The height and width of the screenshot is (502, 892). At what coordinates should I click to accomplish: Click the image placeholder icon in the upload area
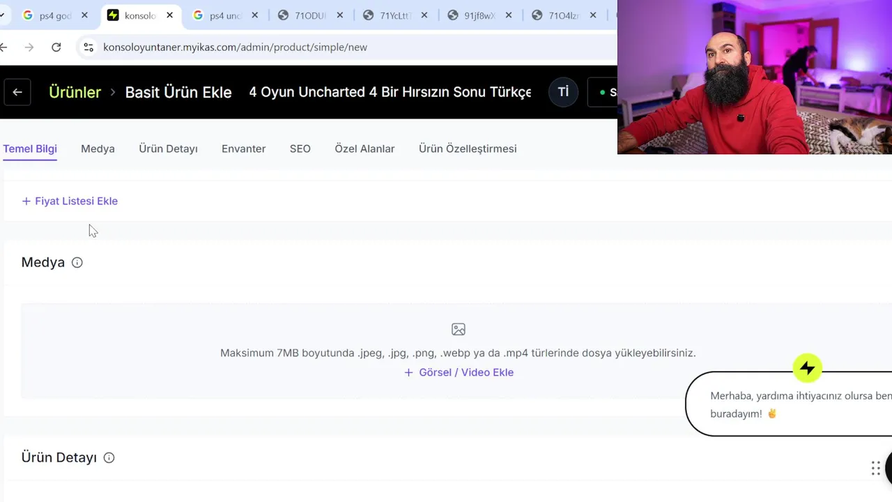[x=458, y=329]
